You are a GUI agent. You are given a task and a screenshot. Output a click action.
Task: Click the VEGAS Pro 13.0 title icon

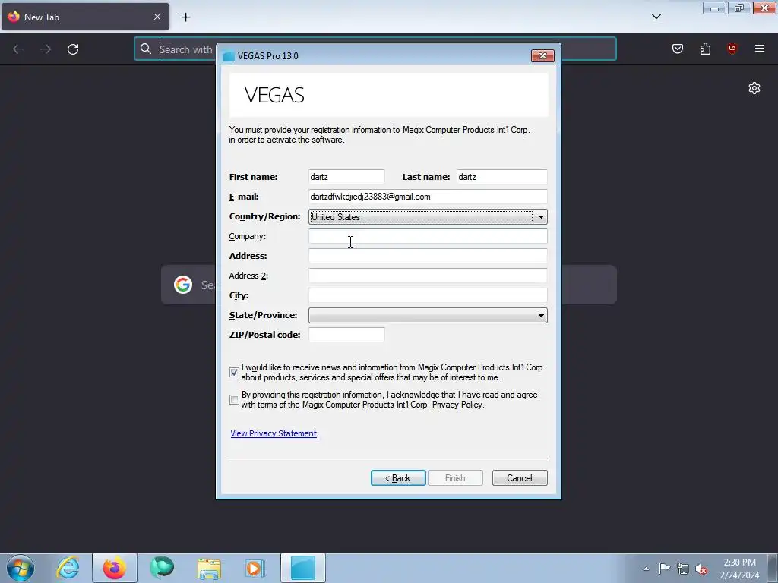click(x=228, y=56)
